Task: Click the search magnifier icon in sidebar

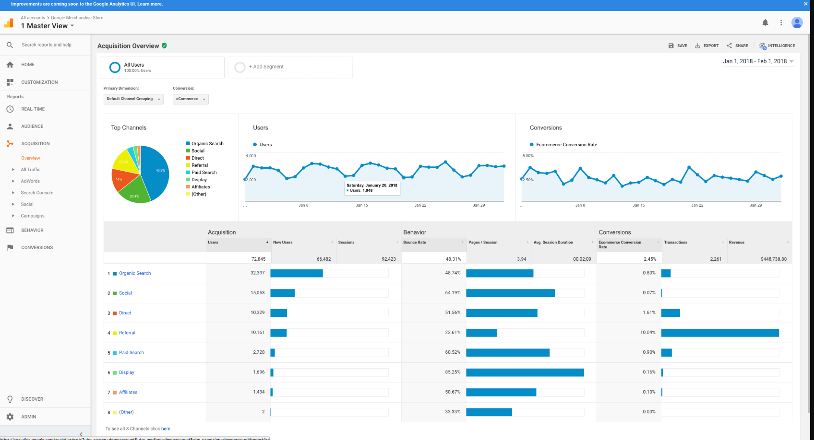Action: point(10,45)
